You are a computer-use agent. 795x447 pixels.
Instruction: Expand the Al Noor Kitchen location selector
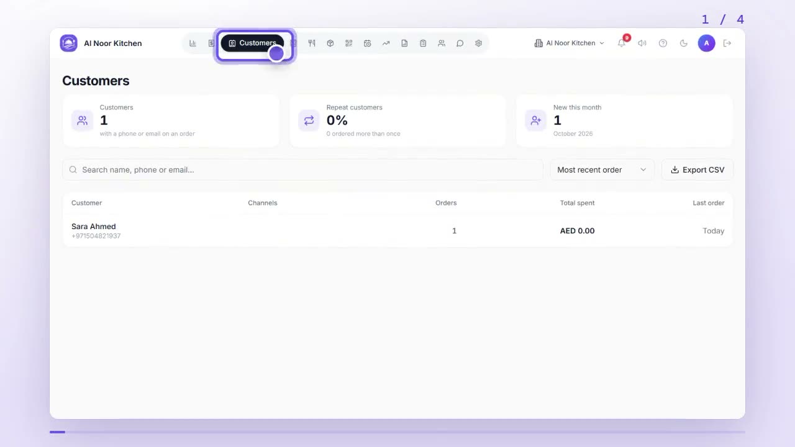point(569,43)
